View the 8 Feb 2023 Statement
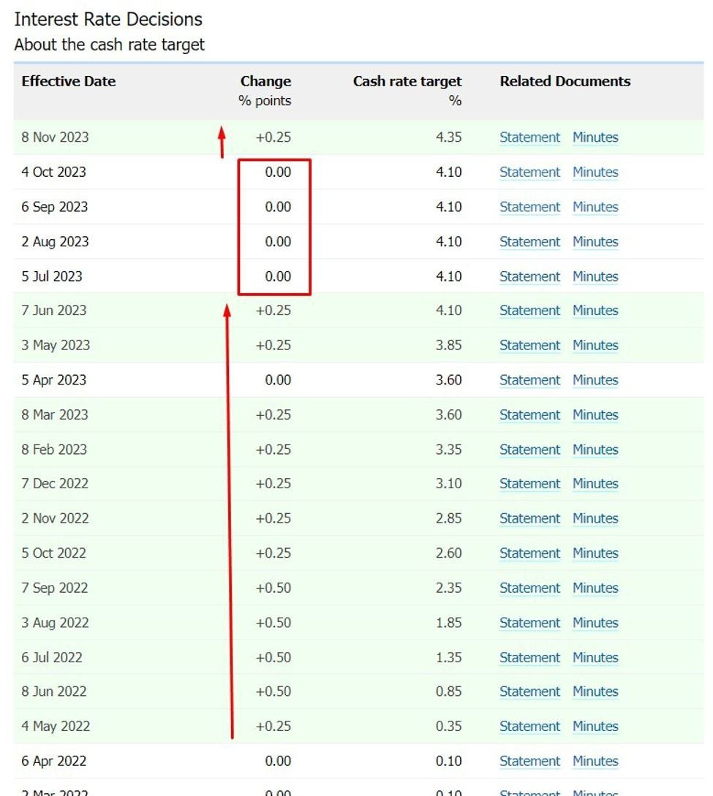This screenshot has height=796, width=713. click(x=529, y=450)
